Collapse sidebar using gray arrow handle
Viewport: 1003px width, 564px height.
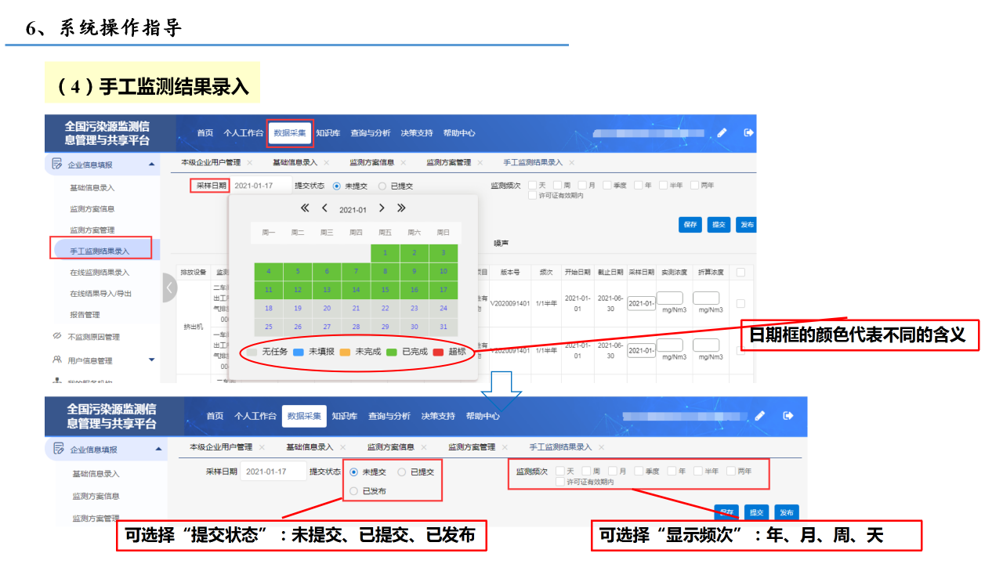point(170,287)
